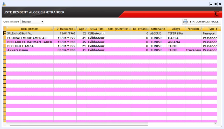
Task: Sort by the wilaya column header
Action: click(176, 29)
